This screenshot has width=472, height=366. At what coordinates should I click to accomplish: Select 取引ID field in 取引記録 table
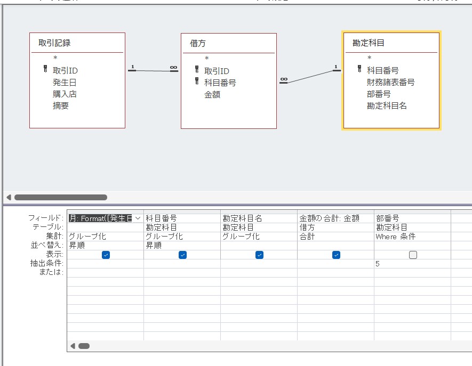65,70
